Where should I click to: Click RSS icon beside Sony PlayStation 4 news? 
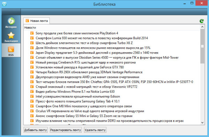32,33
